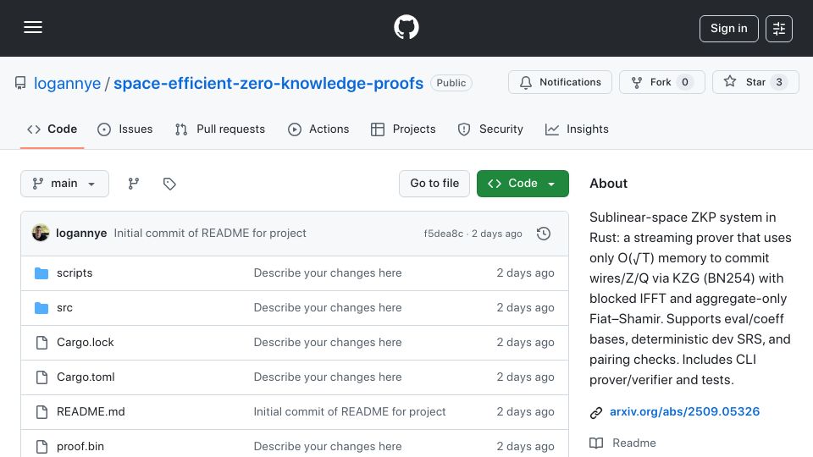Open README.md row commit message link

350,412
